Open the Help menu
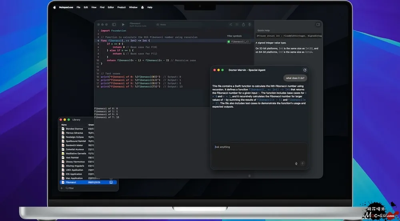Viewport: 400px width, 221px height. (150, 7)
